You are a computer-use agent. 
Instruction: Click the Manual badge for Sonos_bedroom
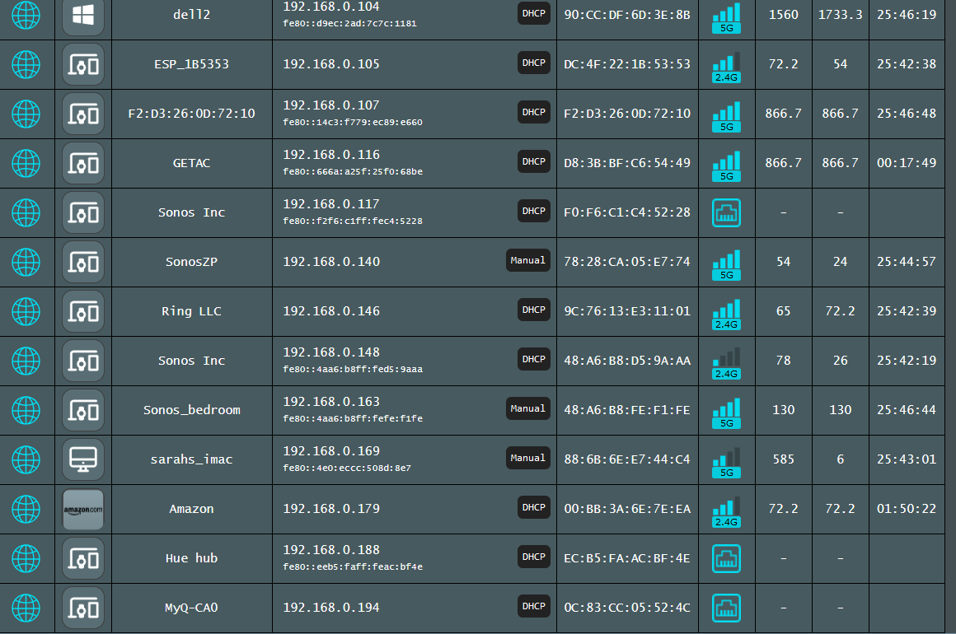tap(528, 408)
